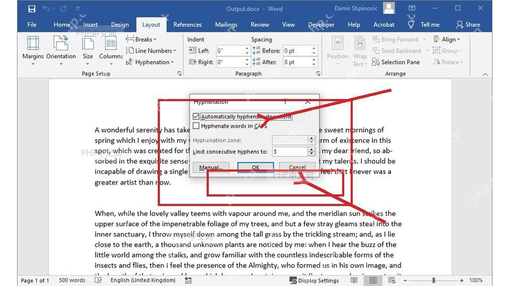Save the document with the floppy icon
This screenshot has height=286, width=510.
point(31,9)
